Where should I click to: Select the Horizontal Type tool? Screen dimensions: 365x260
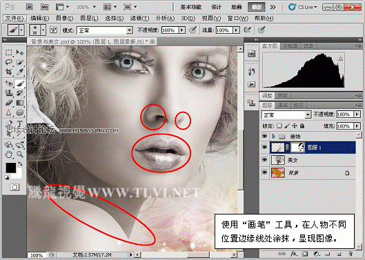pos(20,123)
